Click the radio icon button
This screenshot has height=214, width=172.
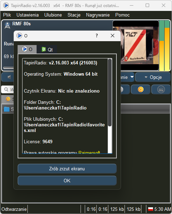coord(161,89)
